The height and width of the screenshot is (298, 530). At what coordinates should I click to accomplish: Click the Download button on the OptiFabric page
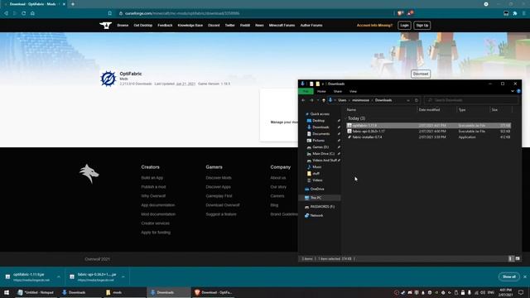click(x=421, y=74)
